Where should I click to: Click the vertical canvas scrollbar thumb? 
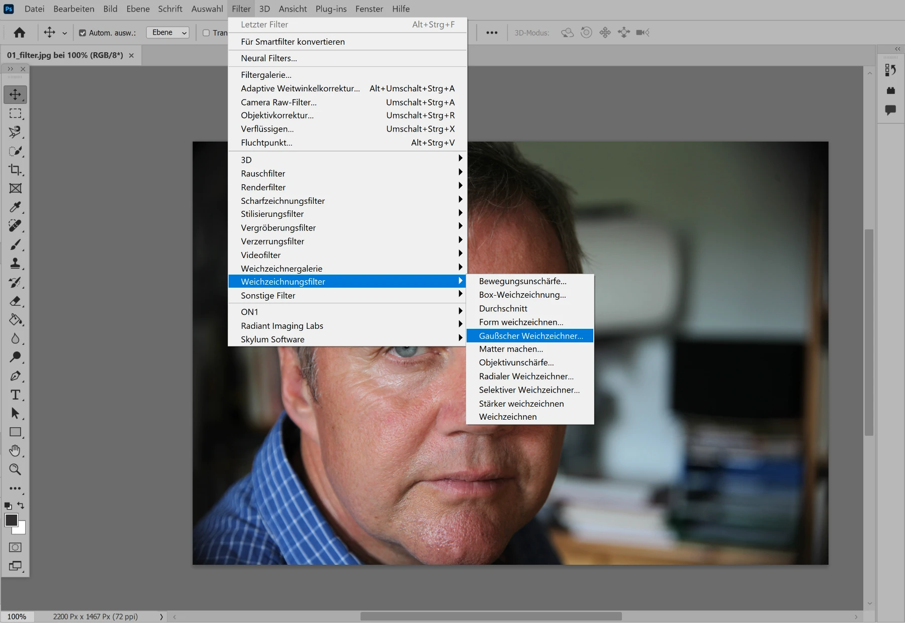(869, 332)
